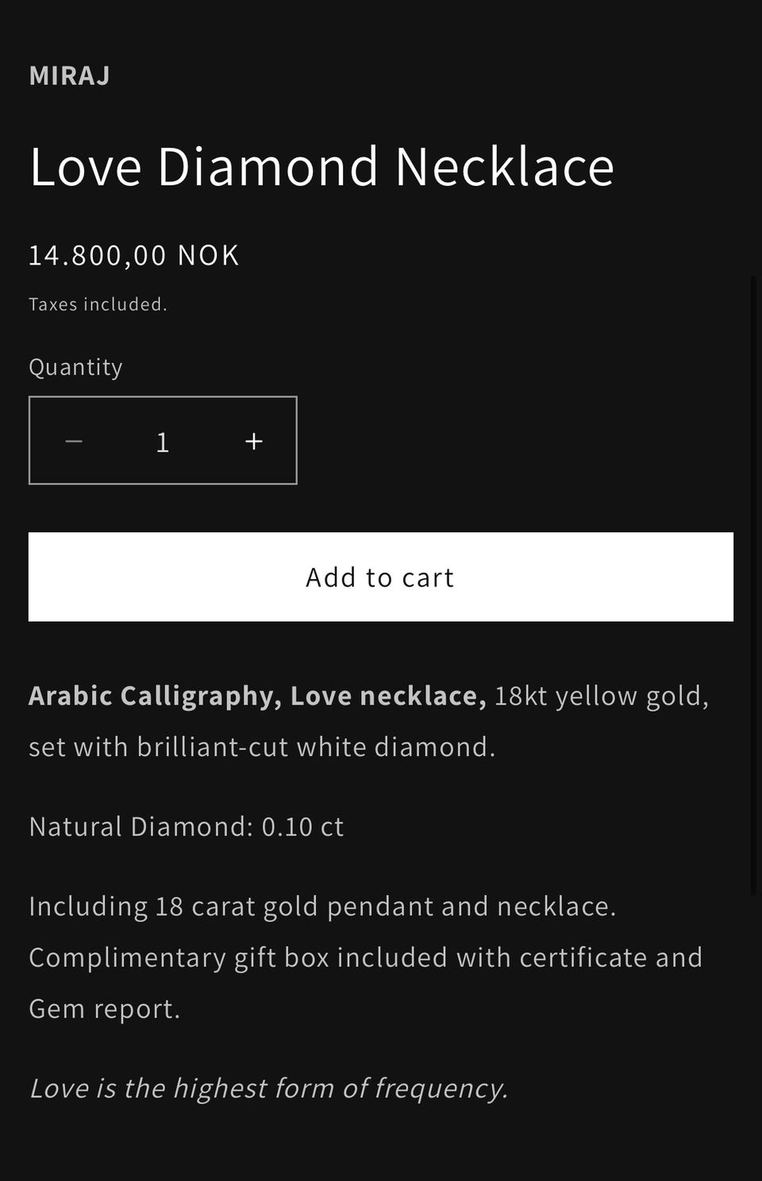
Task: Click the Natural Diamond label
Action: tap(140, 827)
